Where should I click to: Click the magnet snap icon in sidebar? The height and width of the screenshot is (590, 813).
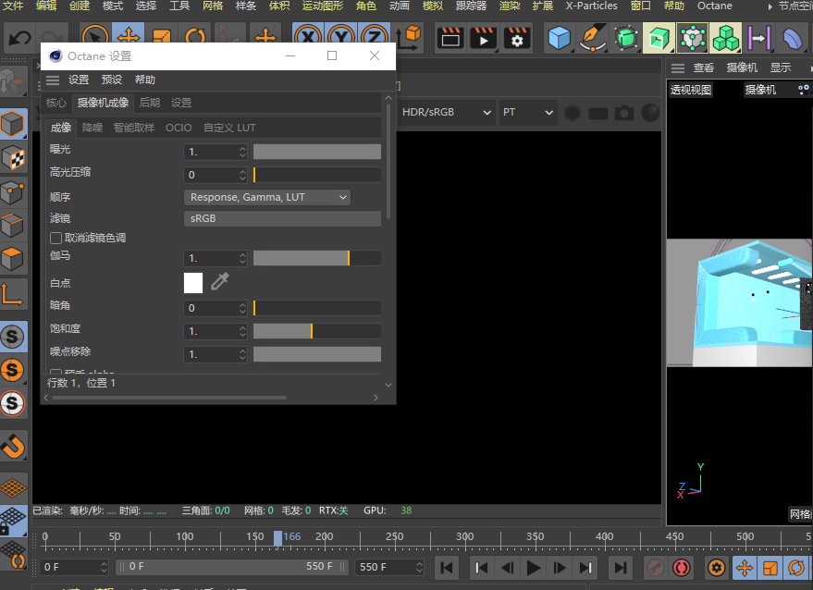[13, 447]
